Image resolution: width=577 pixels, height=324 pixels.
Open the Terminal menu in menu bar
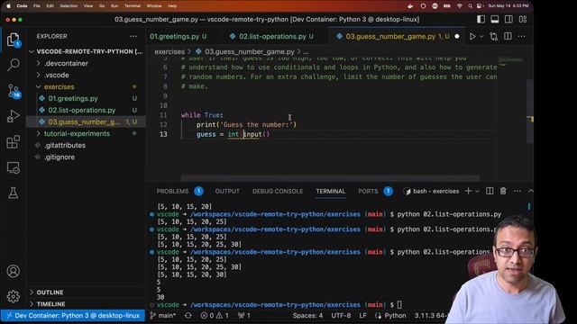133,6
